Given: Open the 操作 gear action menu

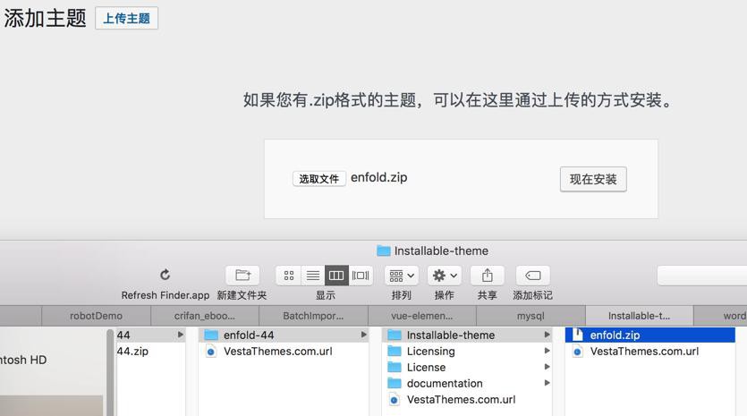Looking at the screenshot, I should coord(445,276).
